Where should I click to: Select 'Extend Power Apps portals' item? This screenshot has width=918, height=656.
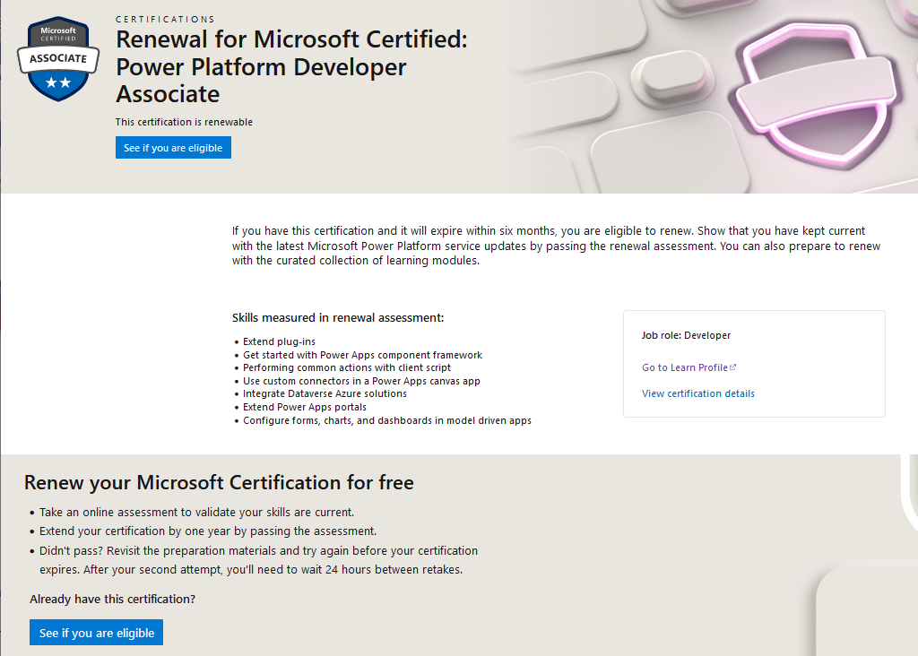[305, 407]
